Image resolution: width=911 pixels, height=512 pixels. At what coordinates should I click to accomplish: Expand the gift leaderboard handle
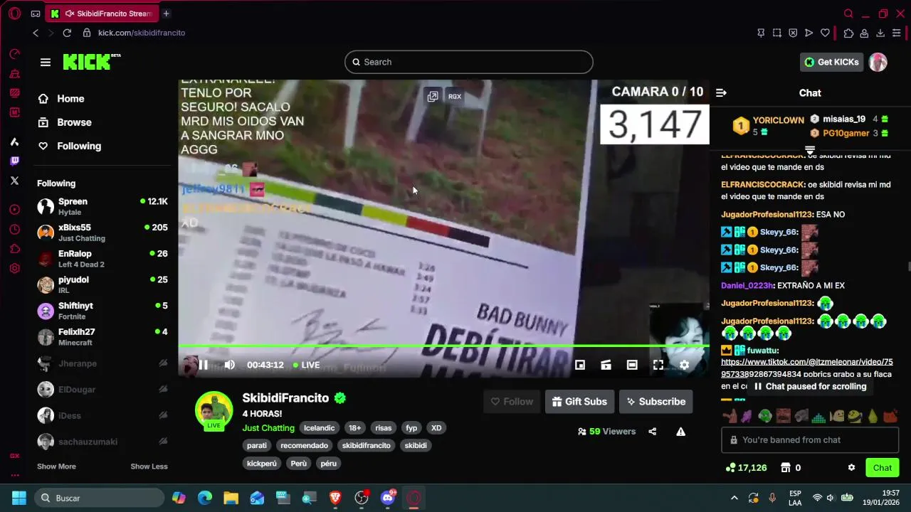809,150
